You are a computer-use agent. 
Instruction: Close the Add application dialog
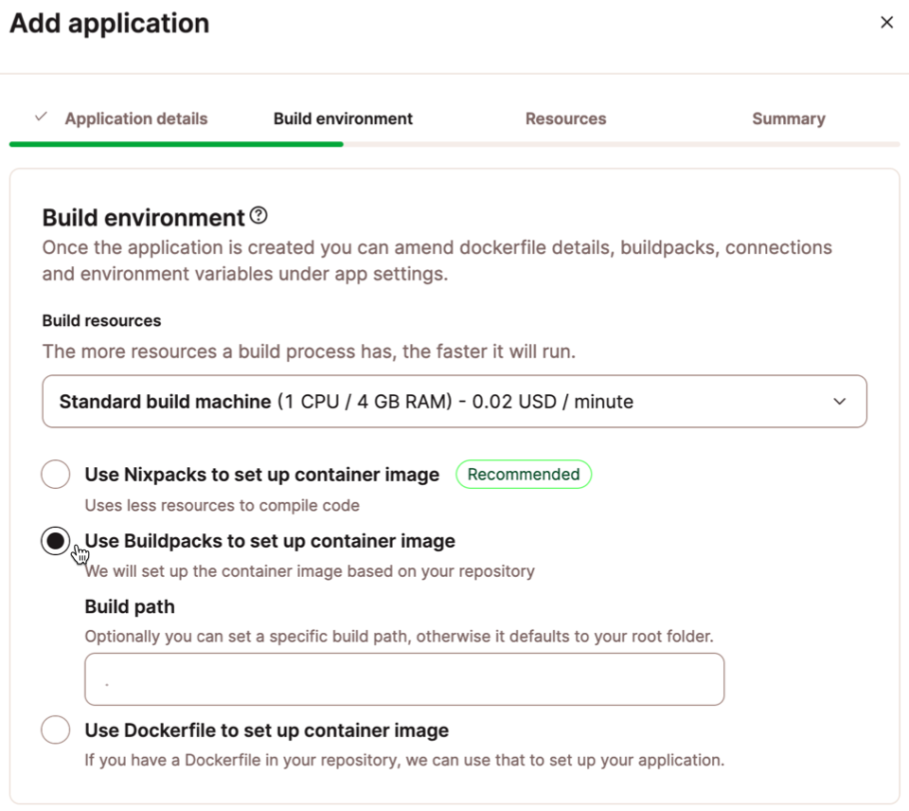[886, 22]
